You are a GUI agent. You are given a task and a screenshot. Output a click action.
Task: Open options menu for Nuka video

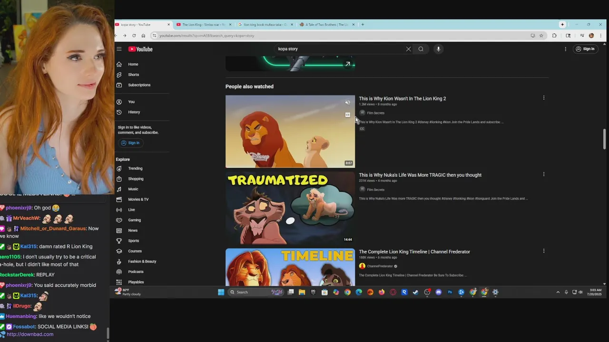(x=543, y=174)
